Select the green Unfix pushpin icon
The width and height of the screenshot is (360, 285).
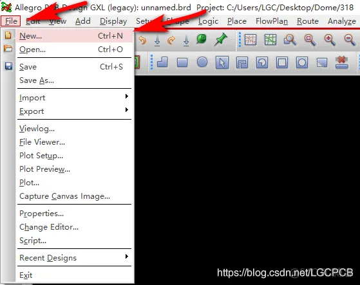(x=221, y=39)
